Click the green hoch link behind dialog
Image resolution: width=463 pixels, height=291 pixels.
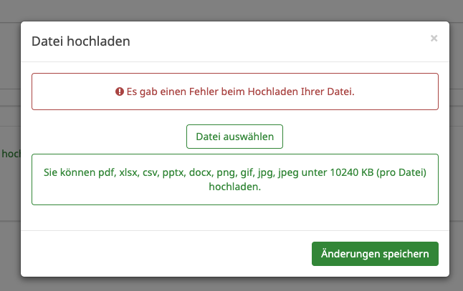(x=10, y=153)
